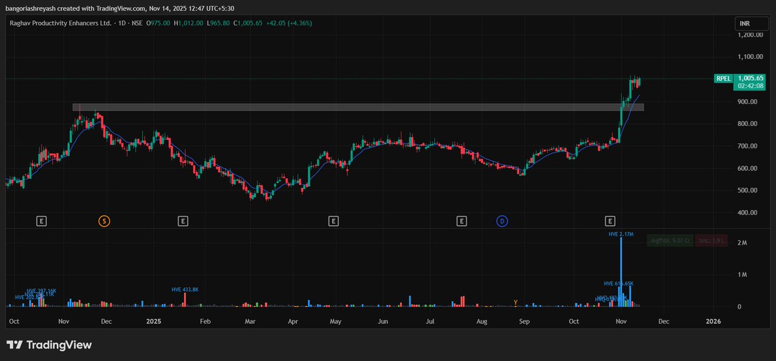The width and height of the screenshot is (776, 361).
Task: Click the HVE 433.8K volume label
Action: pos(185,289)
